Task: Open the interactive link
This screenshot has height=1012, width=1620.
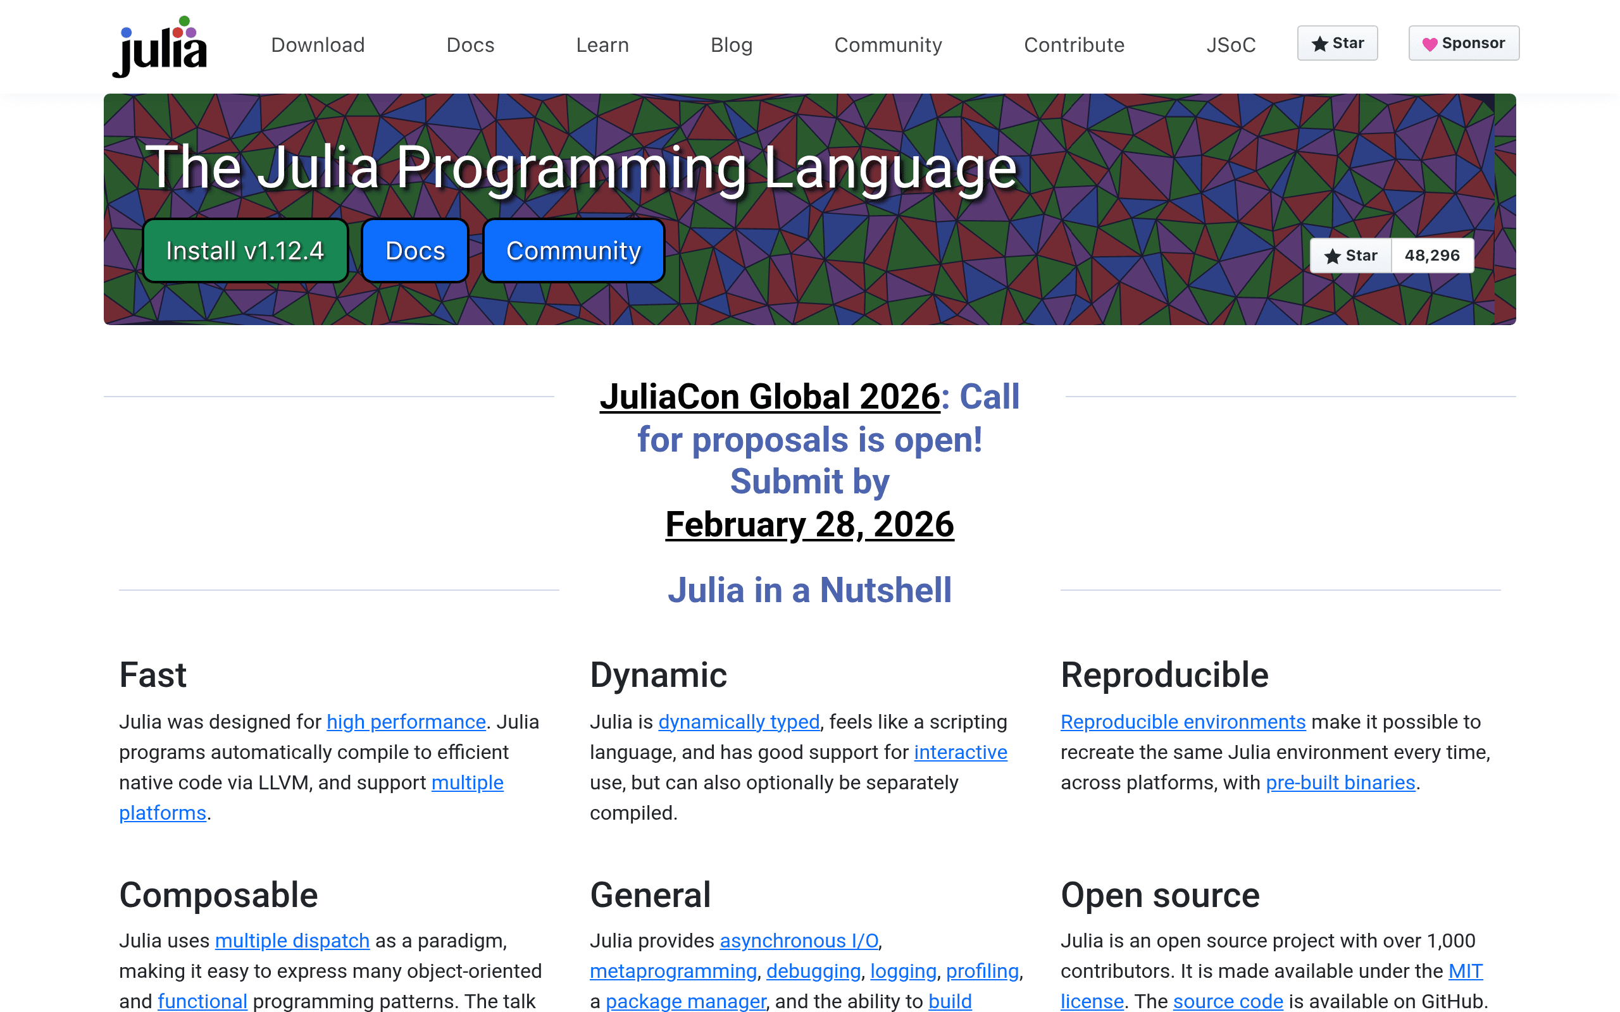Action: 961,752
